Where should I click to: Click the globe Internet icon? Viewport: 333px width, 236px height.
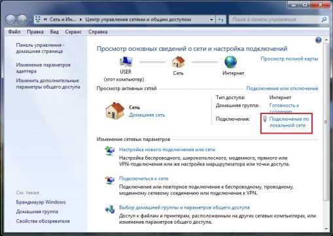click(231, 62)
